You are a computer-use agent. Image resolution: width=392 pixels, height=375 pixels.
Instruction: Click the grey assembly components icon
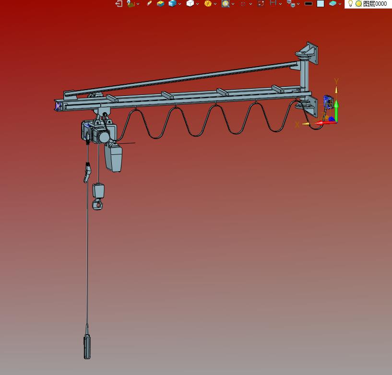coord(291,3)
